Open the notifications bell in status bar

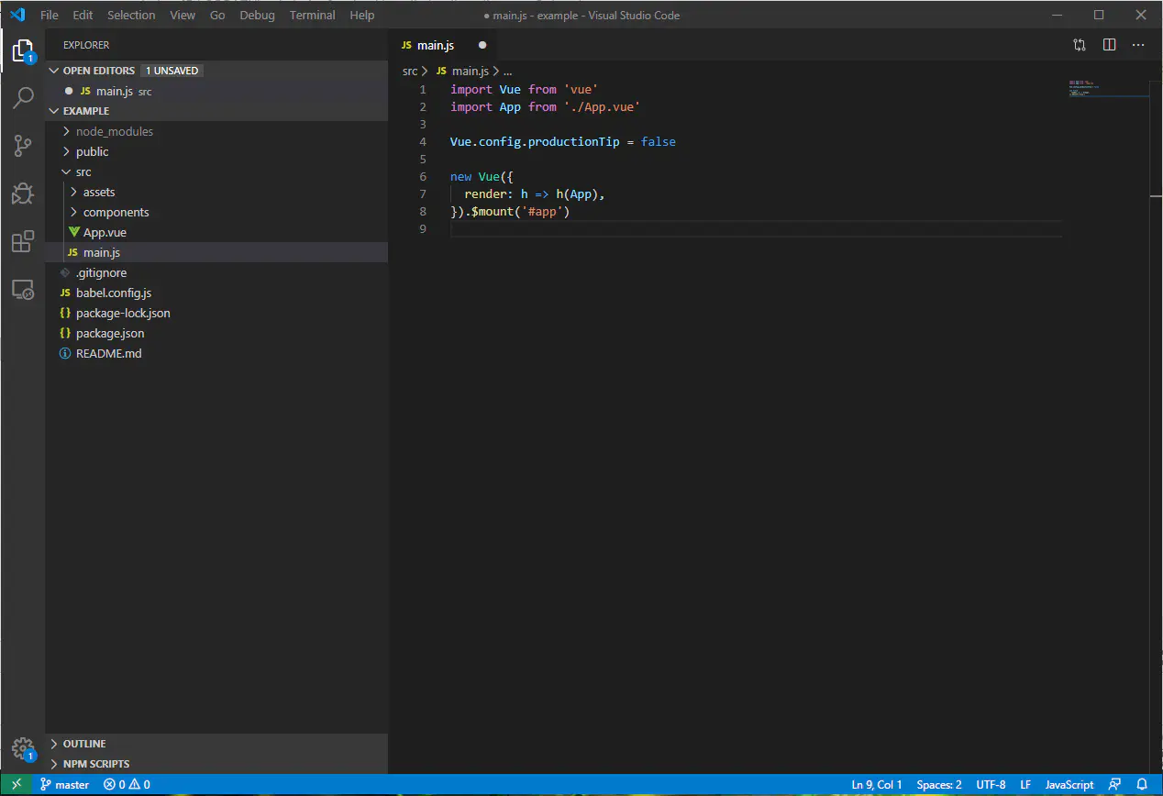pos(1142,785)
